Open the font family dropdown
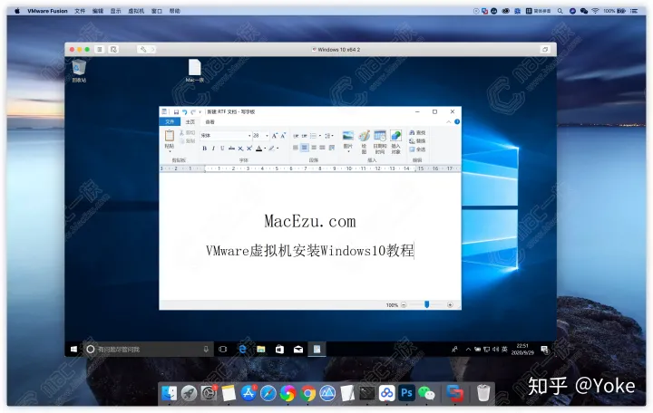Image resolution: width=653 pixels, height=413 pixels. 249,136
